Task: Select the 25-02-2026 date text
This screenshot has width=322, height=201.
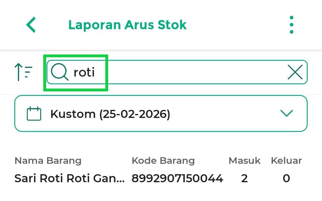Action: pos(135,114)
